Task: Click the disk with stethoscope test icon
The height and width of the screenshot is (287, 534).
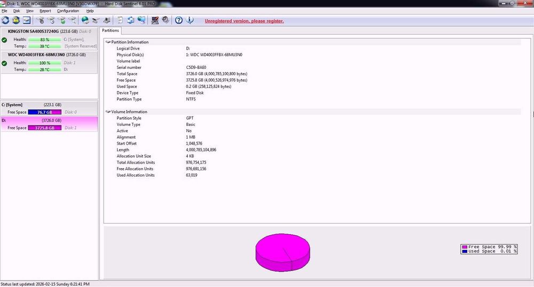Action: (40, 20)
